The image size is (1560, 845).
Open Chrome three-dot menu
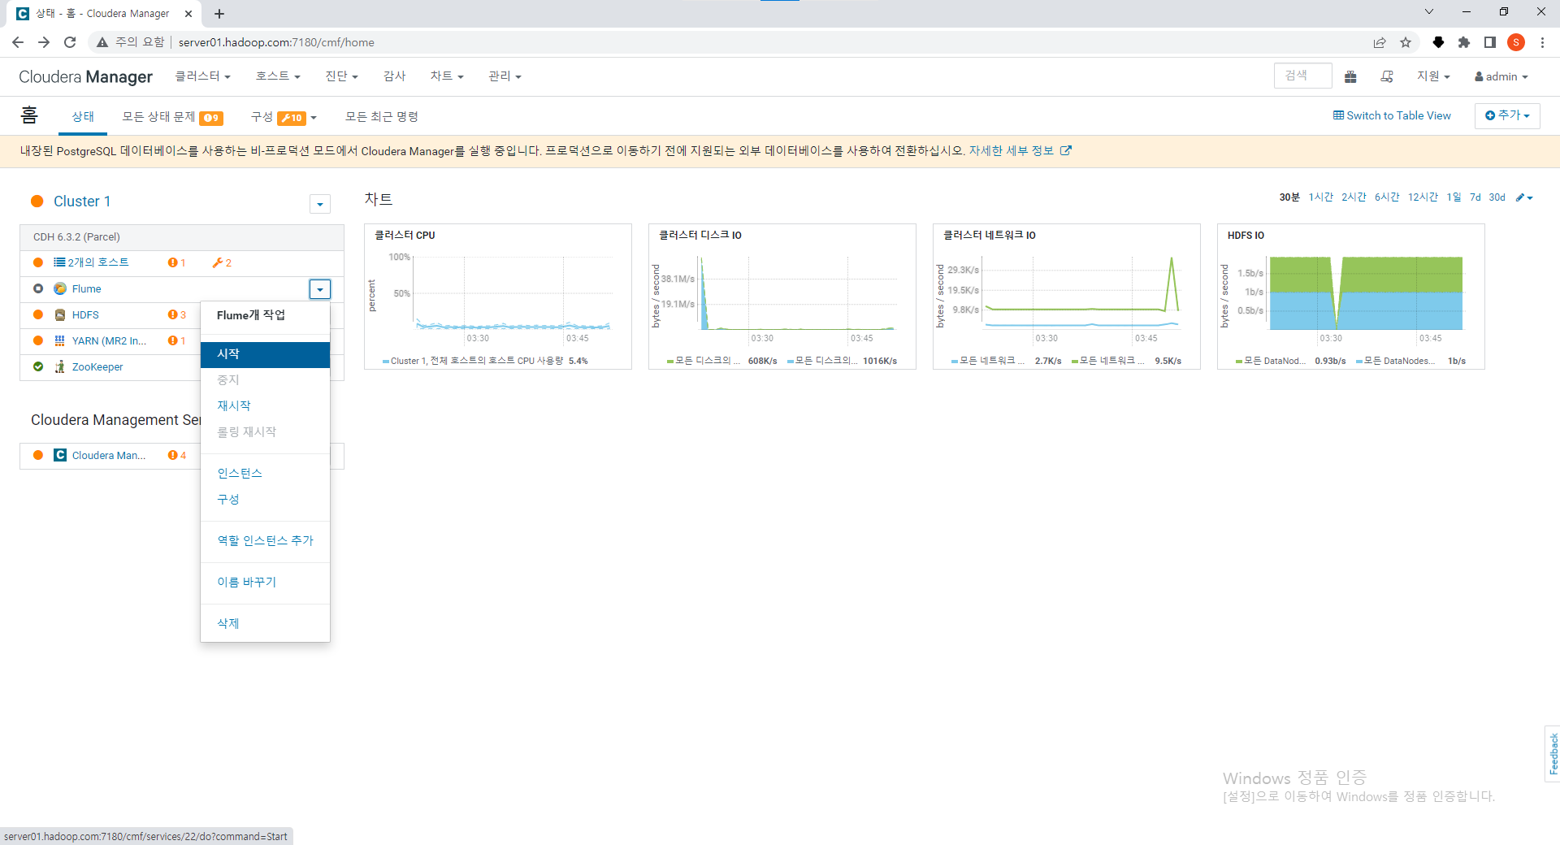[1542, 42]
